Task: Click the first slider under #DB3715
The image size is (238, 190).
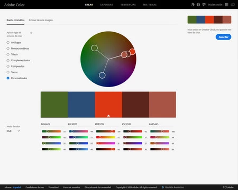Action: pyautogui.click(x=106, y=131)
